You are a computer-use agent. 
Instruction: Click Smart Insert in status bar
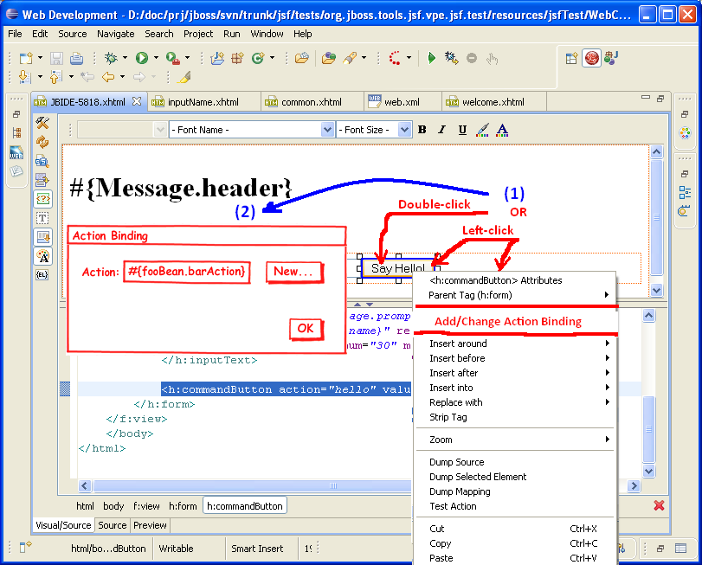pos(257,549)
